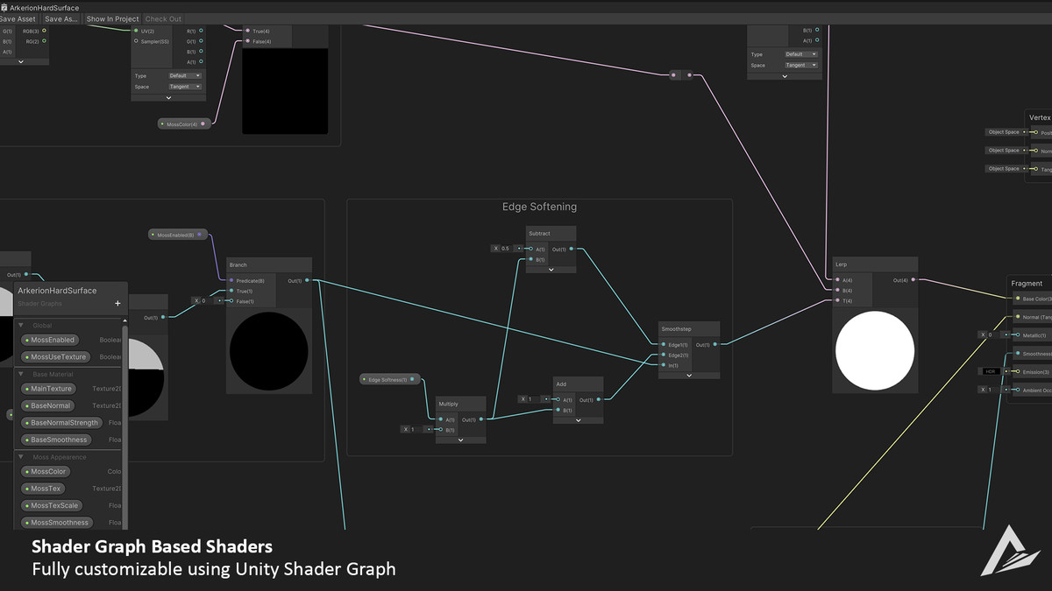Click the Predicate port on the Branch node
Viewport: 1052px width, 591px height.
[231, 281]
